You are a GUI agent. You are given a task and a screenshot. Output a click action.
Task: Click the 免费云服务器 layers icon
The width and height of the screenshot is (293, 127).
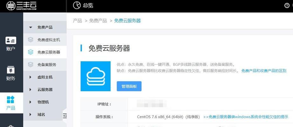click(31, 52)
